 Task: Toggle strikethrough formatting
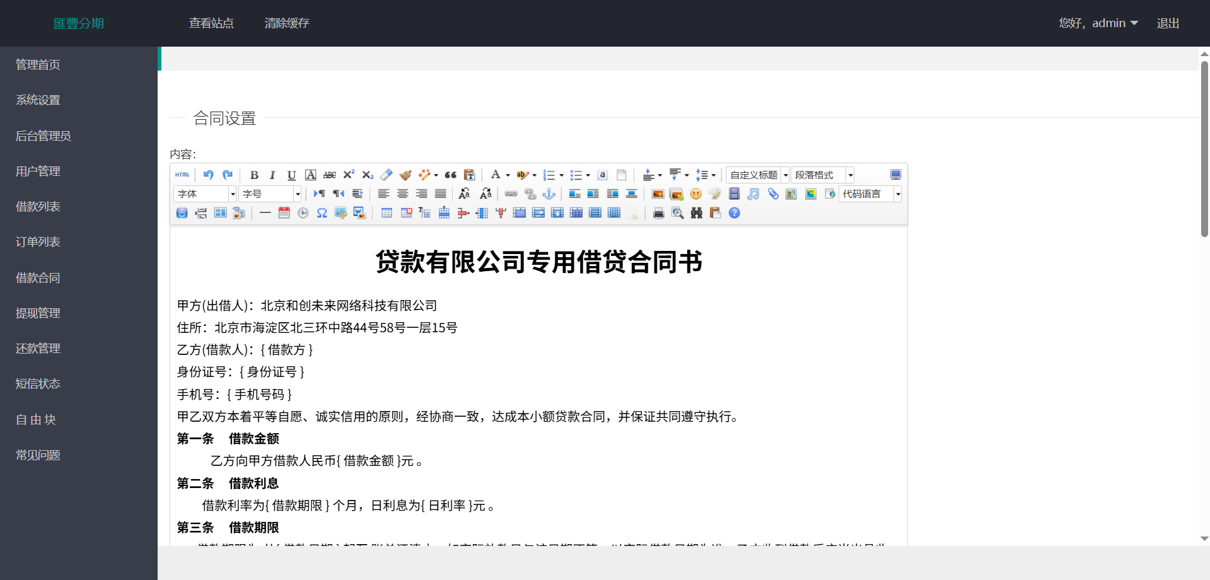pyautogui.click(x=329, y=175)
